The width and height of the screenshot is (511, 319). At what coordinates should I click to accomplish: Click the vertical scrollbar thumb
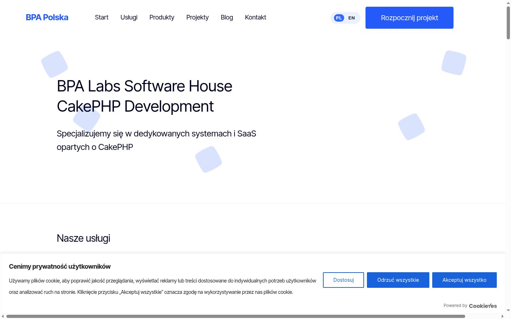(x=509, y=23)
